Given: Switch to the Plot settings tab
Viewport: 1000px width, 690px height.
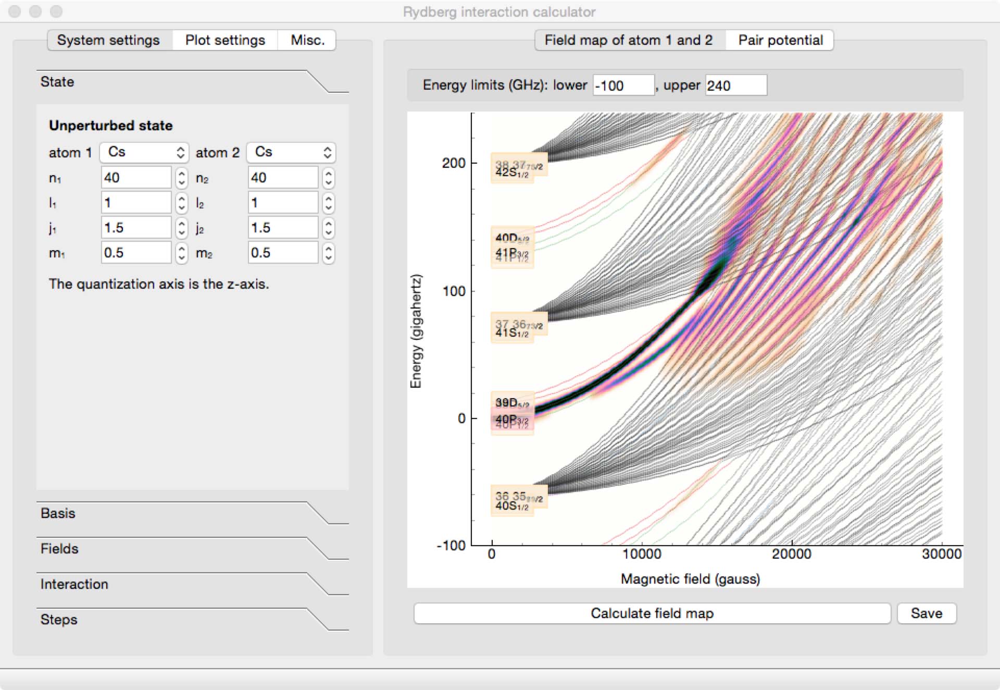Looking at the screenshot, I should click(x=225, y=40).
